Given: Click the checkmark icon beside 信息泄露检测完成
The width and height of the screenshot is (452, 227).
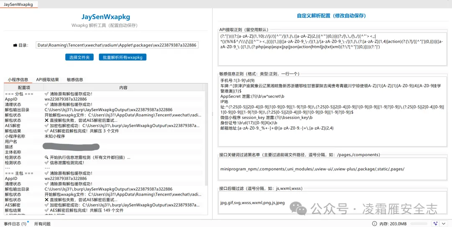Looking at the screenshot, I should click(46, 163).
